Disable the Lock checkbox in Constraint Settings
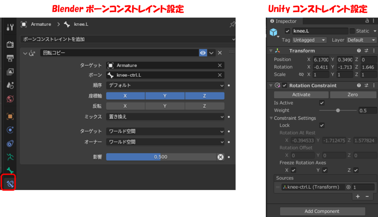This screenshot has width=378, height=217. click(322, 125)
